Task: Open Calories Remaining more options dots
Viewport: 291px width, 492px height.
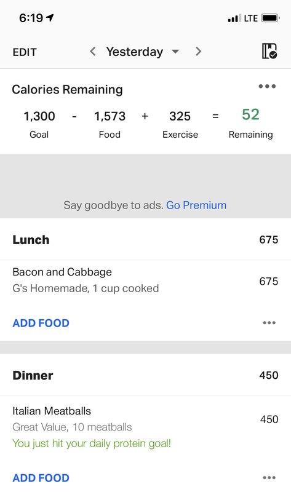Action: (267, 86)
